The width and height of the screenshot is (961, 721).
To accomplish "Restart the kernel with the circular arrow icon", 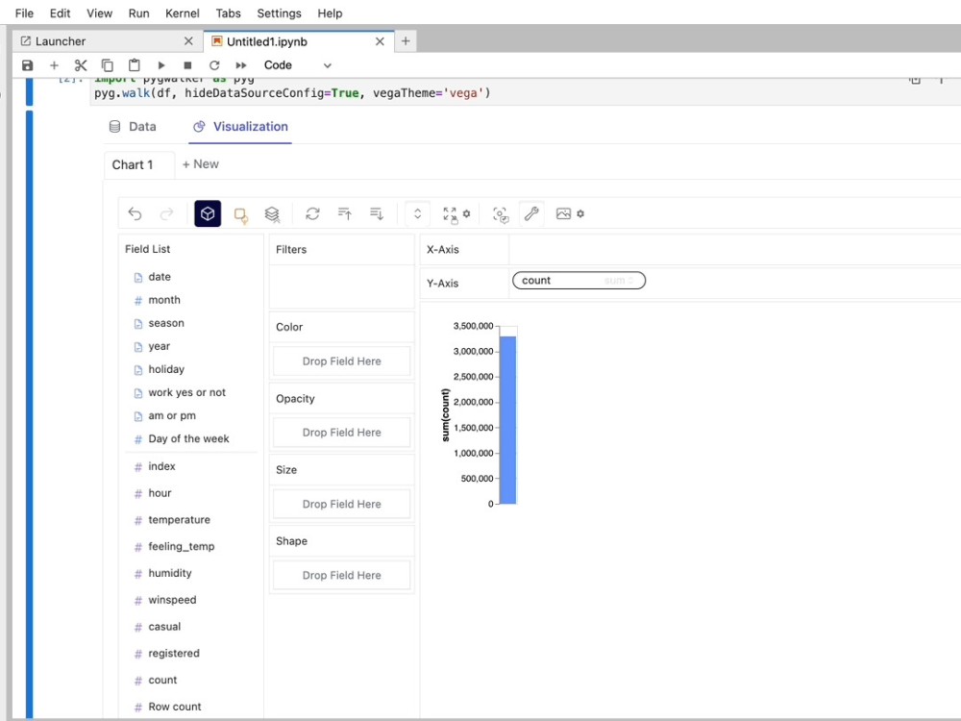I will (x=214, y=65).
